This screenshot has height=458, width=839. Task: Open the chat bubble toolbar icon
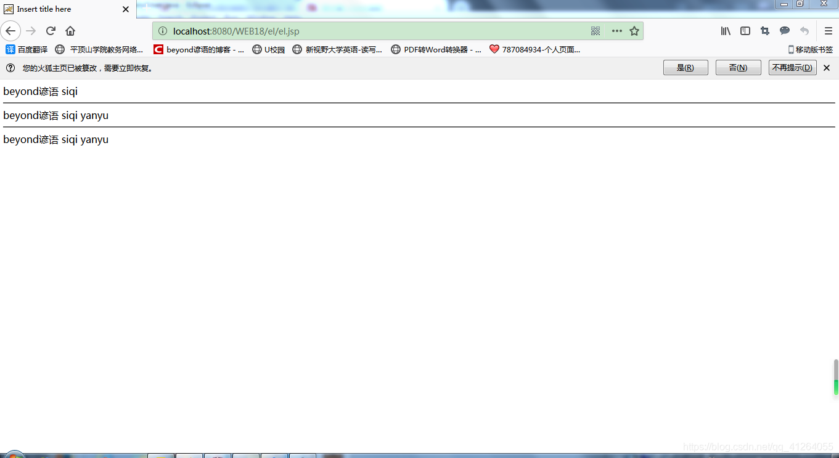pos(785,31)
